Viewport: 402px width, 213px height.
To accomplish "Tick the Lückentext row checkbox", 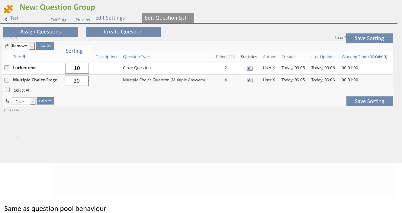I will point(7,68).
